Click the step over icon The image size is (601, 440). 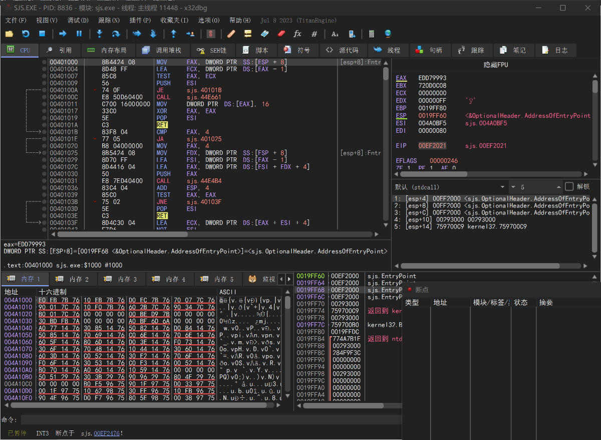(x=116, y=34)
